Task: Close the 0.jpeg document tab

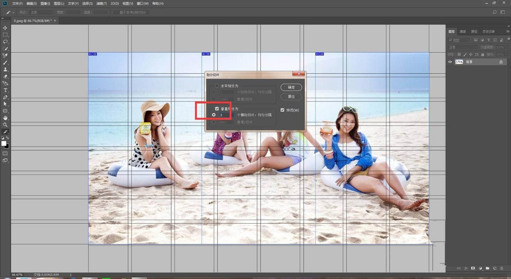Action: [55, 20]
